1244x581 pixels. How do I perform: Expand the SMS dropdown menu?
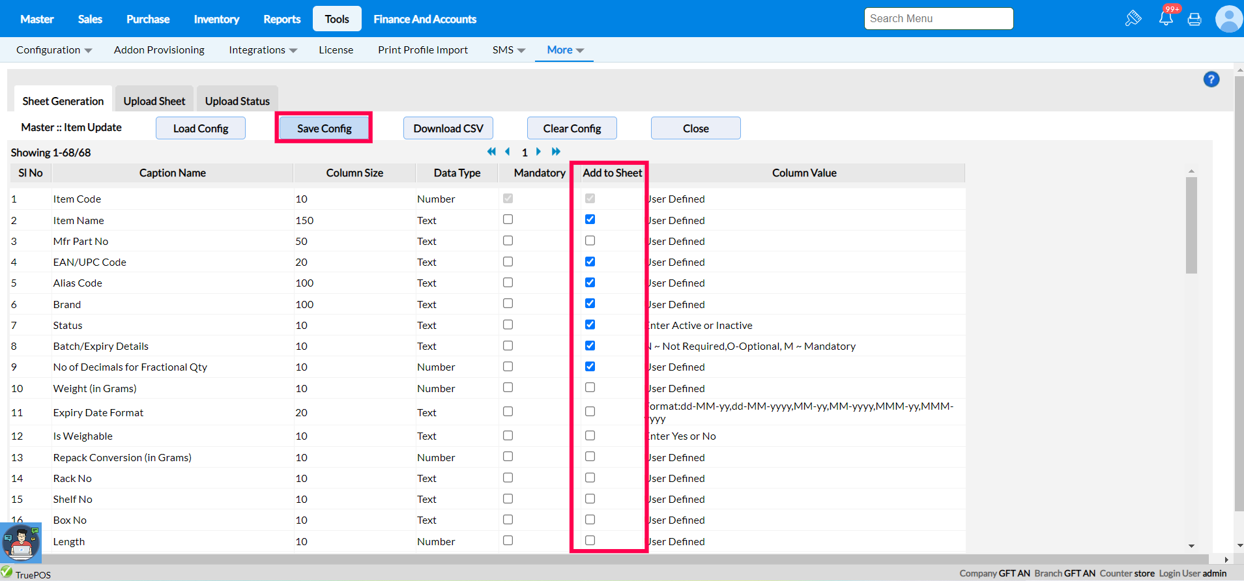click(508, 50)
